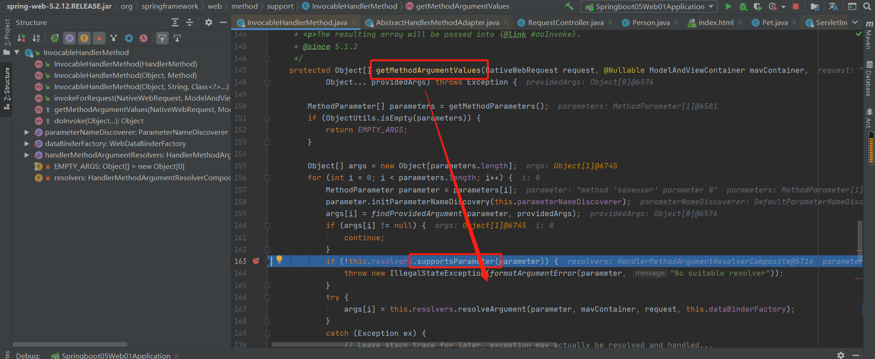This screenshot has width=875, height=359.
Task: Toggle Show Fields orange f button
Action: click(84, 38)
